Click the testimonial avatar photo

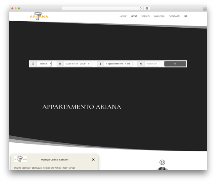click(162, 169)
